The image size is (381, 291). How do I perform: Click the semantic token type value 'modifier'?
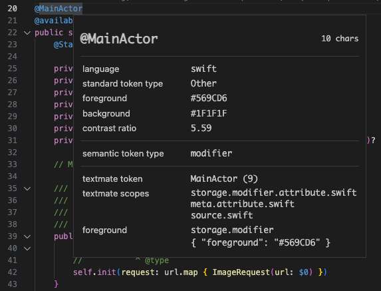[x=211, y=154]
